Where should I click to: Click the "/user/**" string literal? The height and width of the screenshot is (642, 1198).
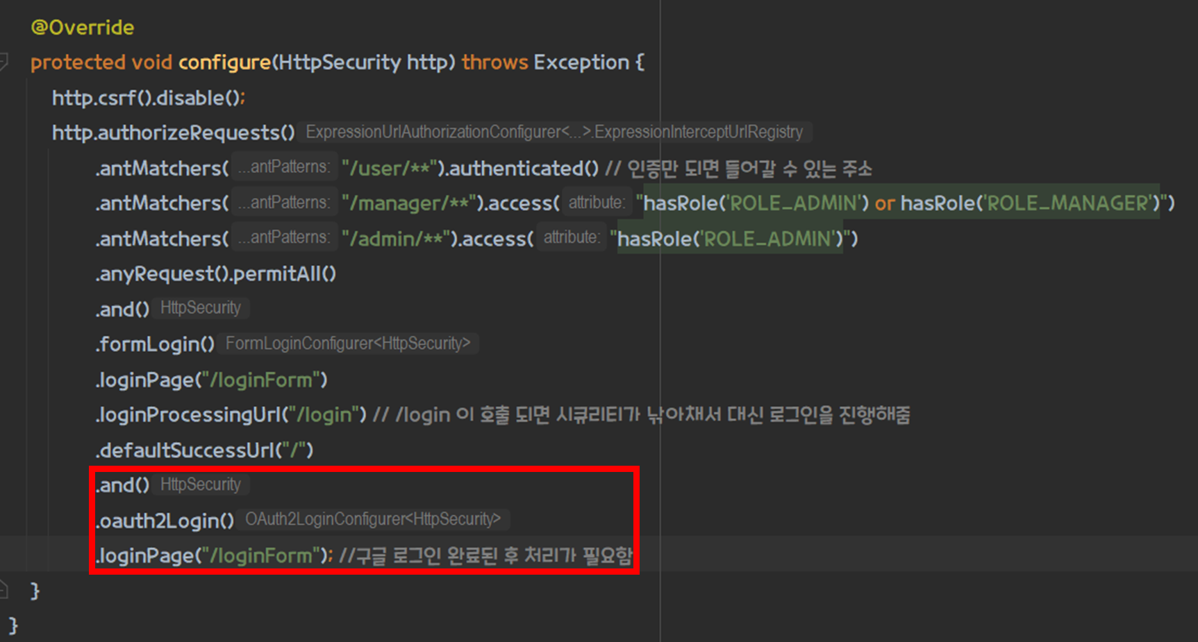pyautogui.click(x=390, y=168)
